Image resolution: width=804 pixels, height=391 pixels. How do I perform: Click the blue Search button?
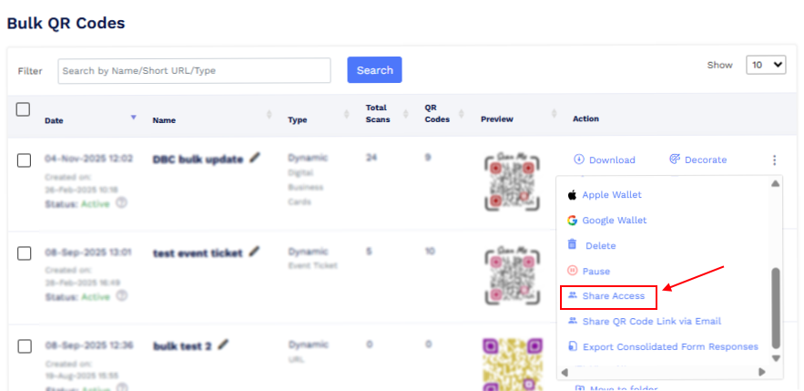374,70
